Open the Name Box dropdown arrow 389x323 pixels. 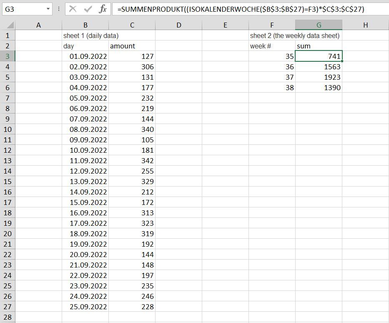coord(48,9)
